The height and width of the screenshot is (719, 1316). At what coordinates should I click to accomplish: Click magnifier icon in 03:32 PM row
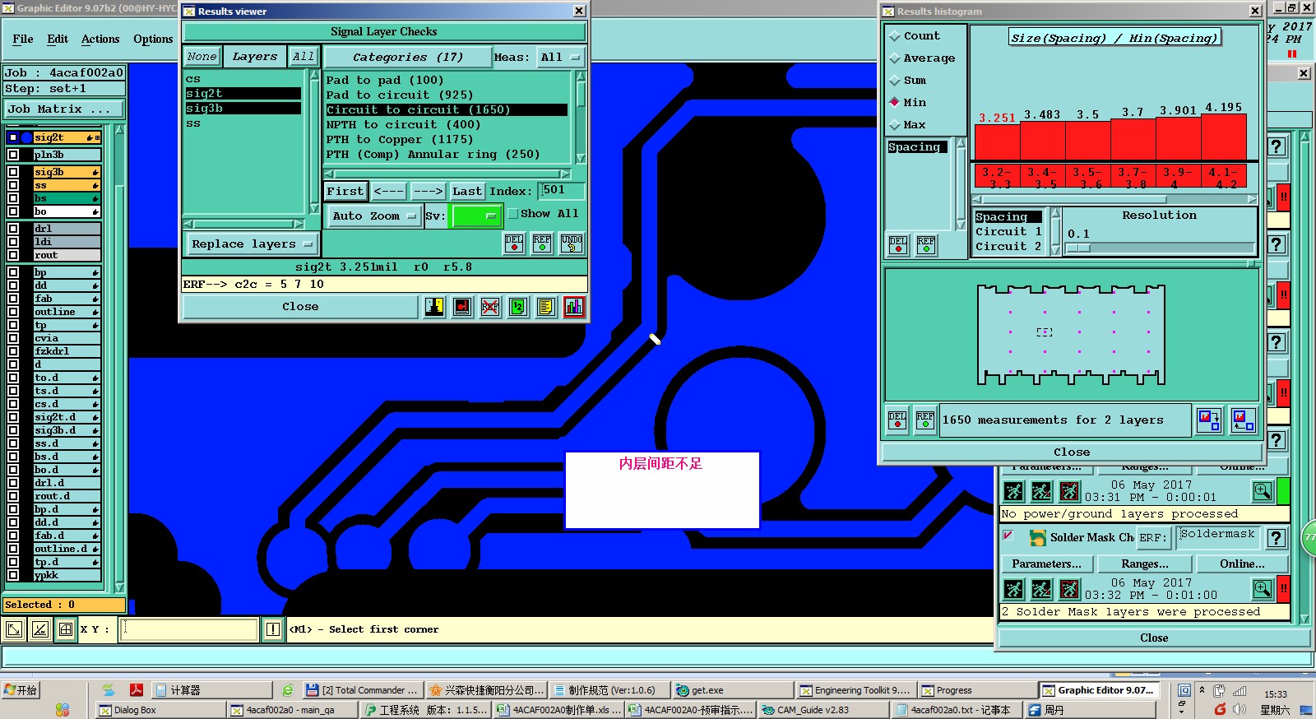pos(1263,589)
